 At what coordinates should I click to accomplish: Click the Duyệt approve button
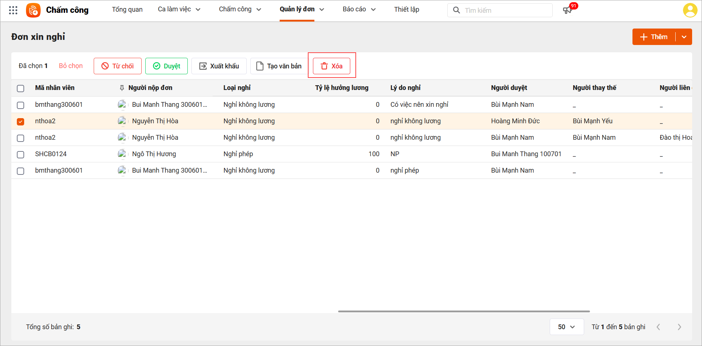tap(167, 66)
